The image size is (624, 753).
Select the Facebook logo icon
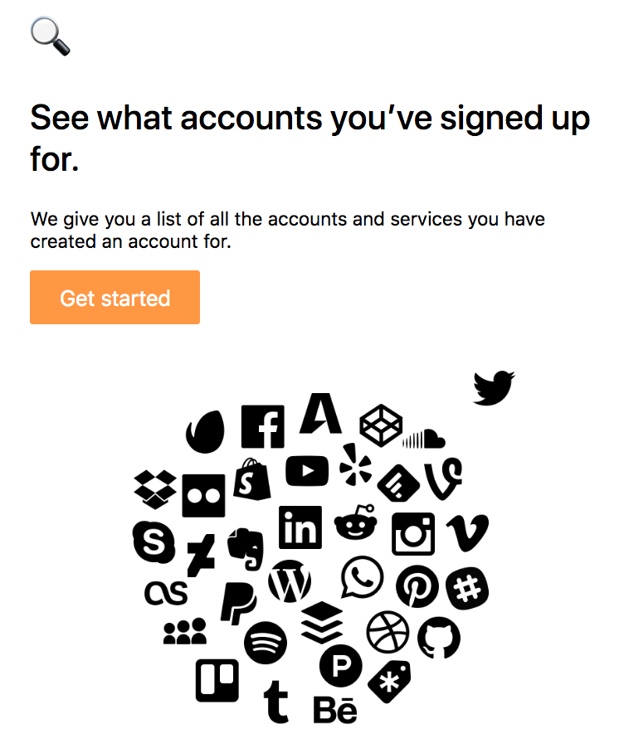[x=263, y=426]
